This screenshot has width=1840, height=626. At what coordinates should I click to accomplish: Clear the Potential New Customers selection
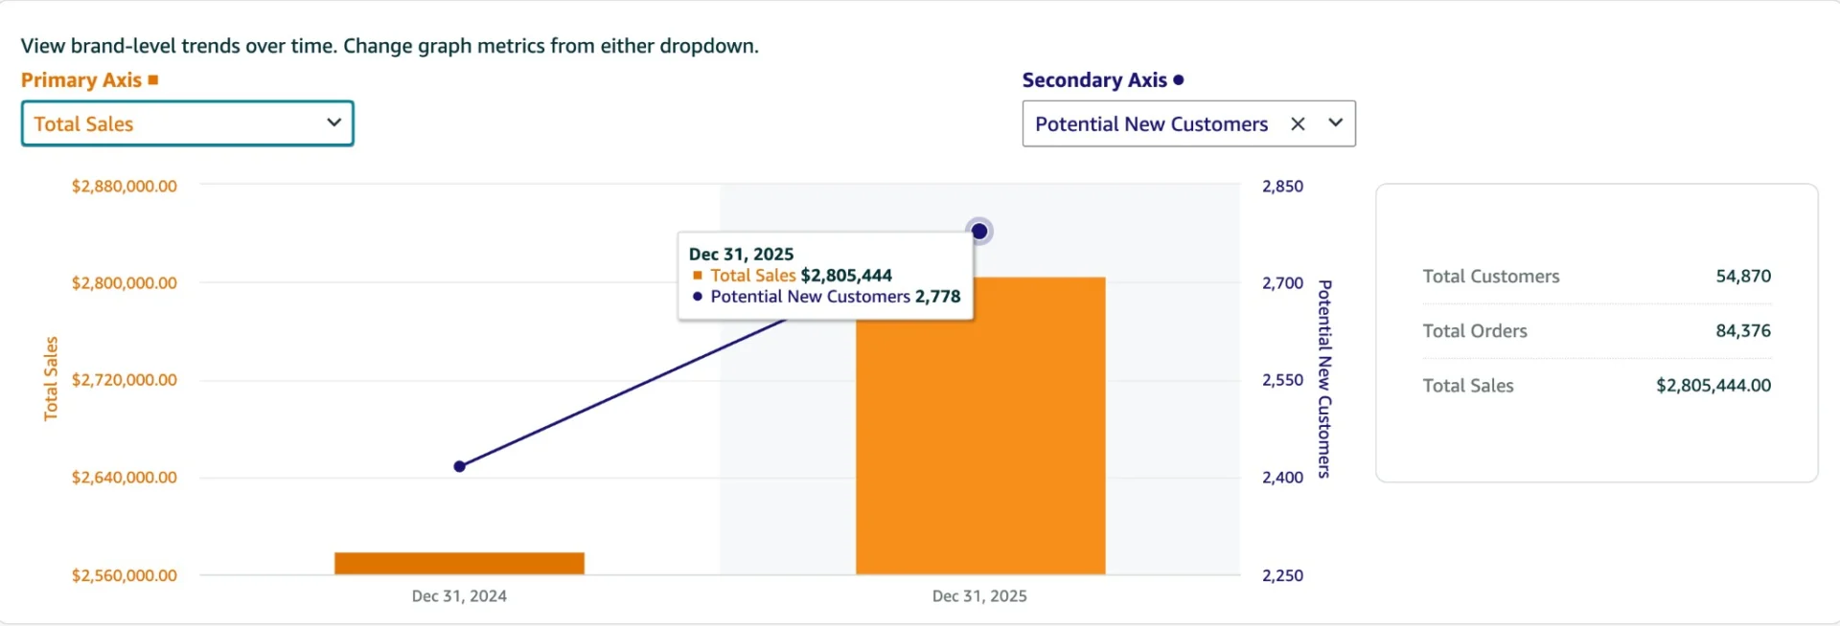1298,123
